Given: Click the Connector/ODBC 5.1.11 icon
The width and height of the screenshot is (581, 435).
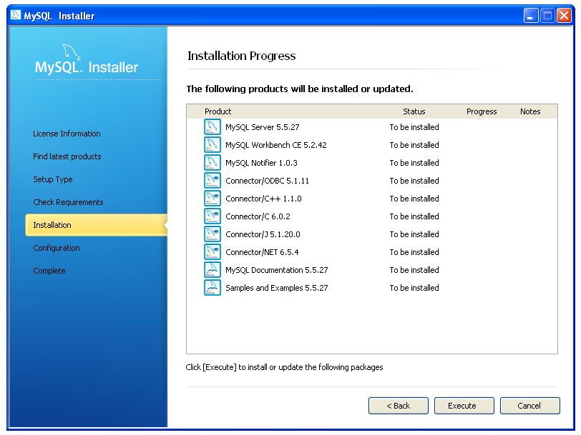Looking at the screenshot, I should coord(213,181).
